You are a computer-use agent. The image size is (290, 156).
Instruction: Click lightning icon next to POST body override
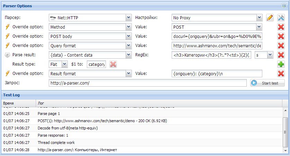[7, 36]
